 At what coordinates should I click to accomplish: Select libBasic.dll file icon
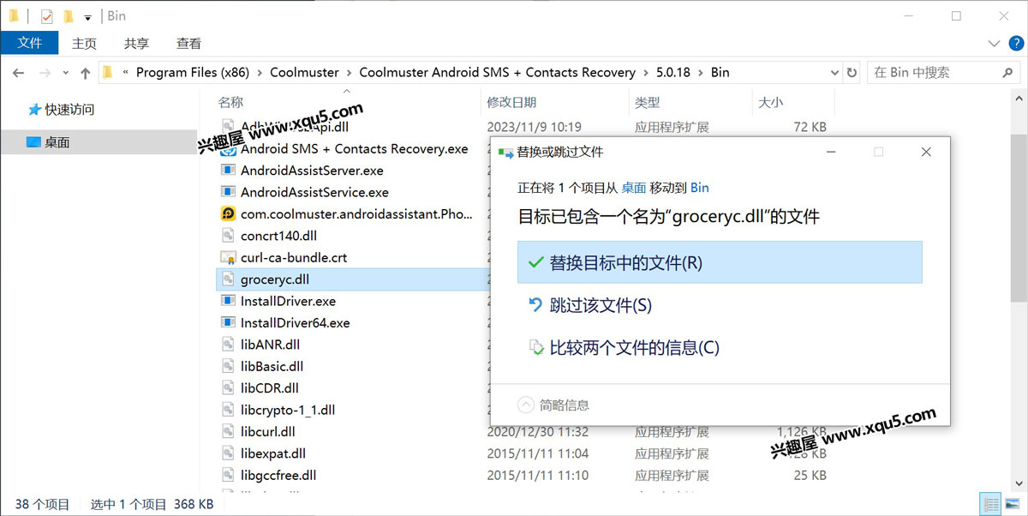[x=228, y=366]
